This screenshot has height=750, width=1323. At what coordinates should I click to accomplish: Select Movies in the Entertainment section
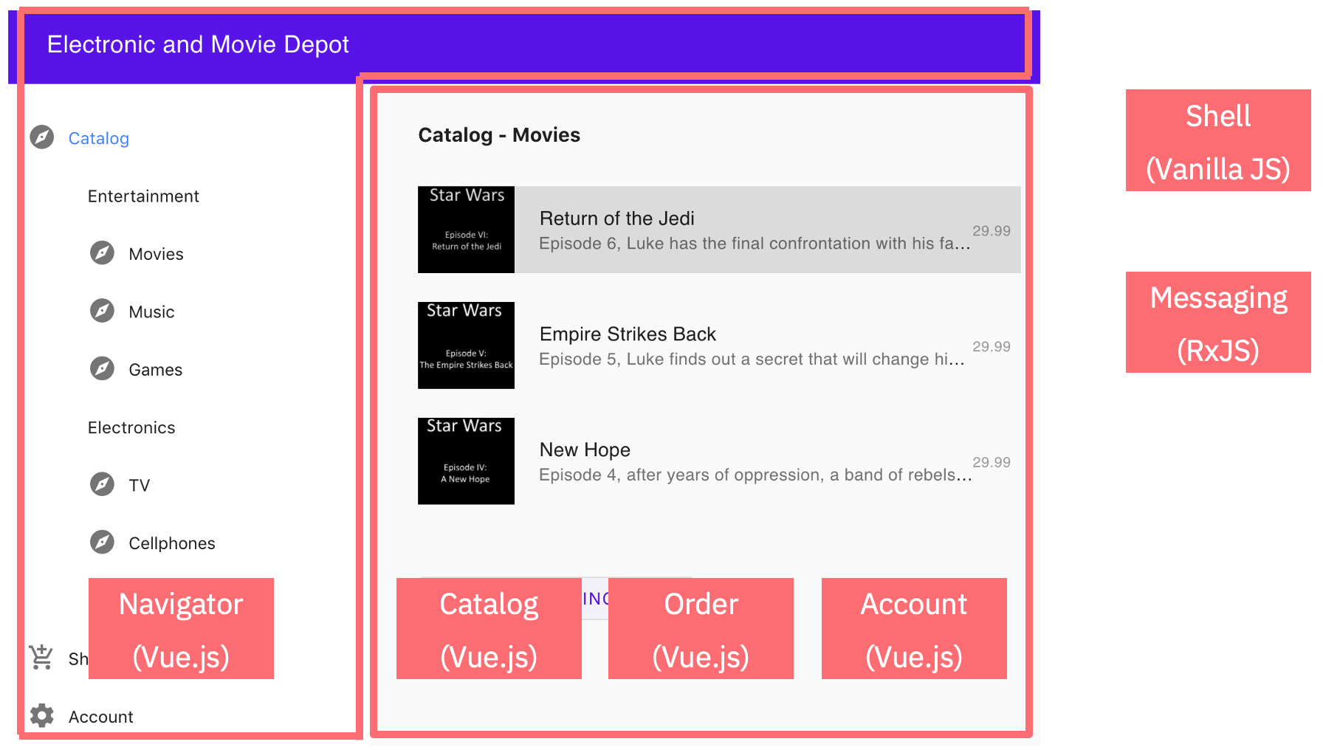(x=156, y=254)
